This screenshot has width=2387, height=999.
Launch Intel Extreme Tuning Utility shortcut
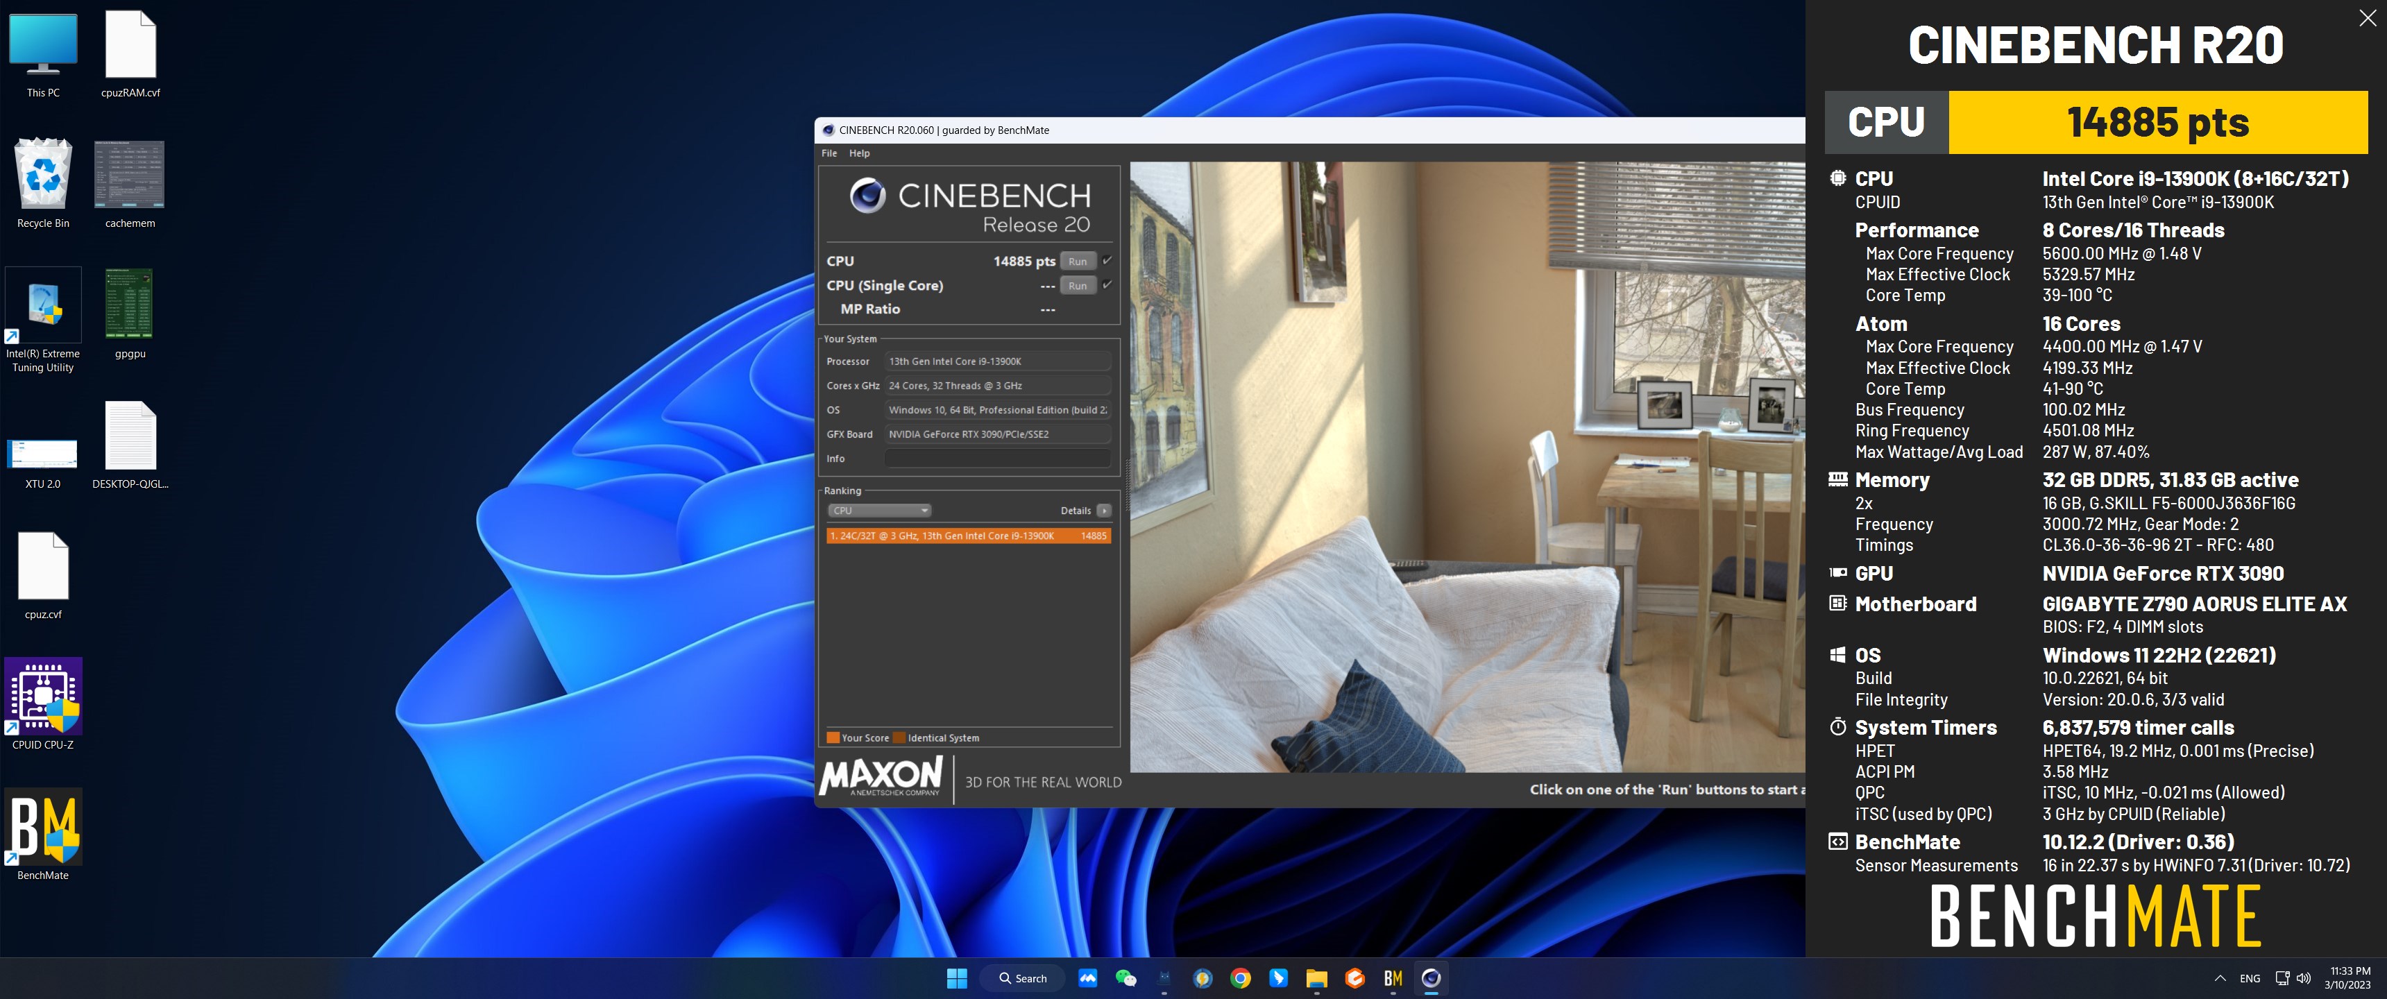tap(42, 320)
